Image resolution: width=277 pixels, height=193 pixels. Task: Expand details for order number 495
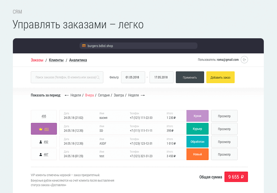tap(43, 116)
